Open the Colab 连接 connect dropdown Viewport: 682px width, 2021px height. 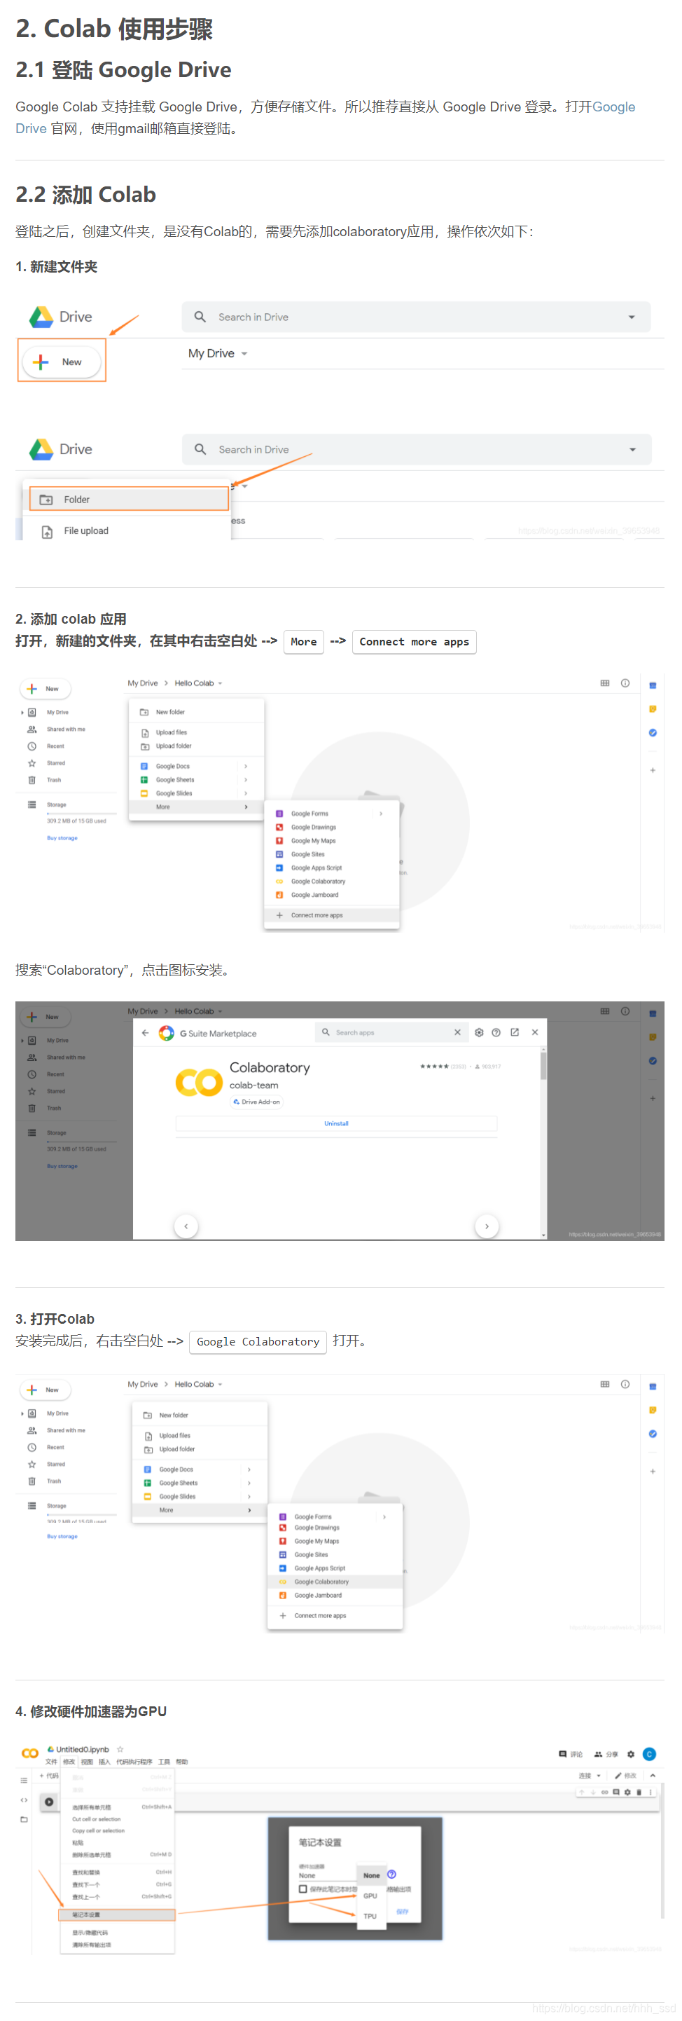pos(590,1776)
